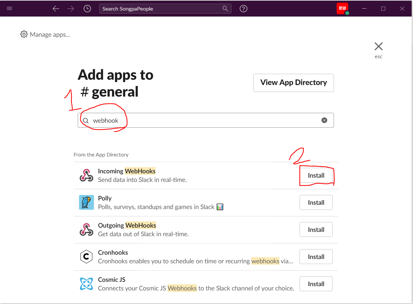Click the Incoming WebHooks app icon
This screenshot has width=413, height=304.
tap(86, 175)
